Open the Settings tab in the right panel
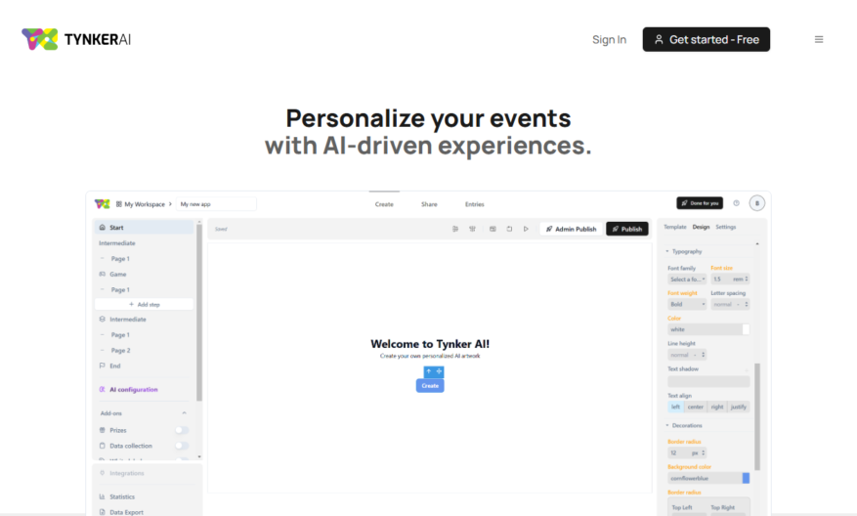Screen dimensions: 857x516 (x=726, y=227)
